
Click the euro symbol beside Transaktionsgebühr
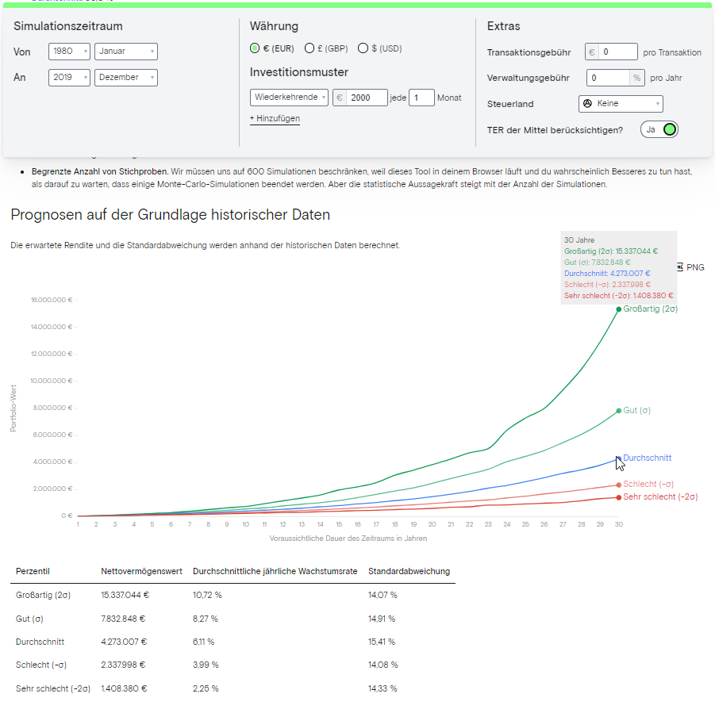591,52
